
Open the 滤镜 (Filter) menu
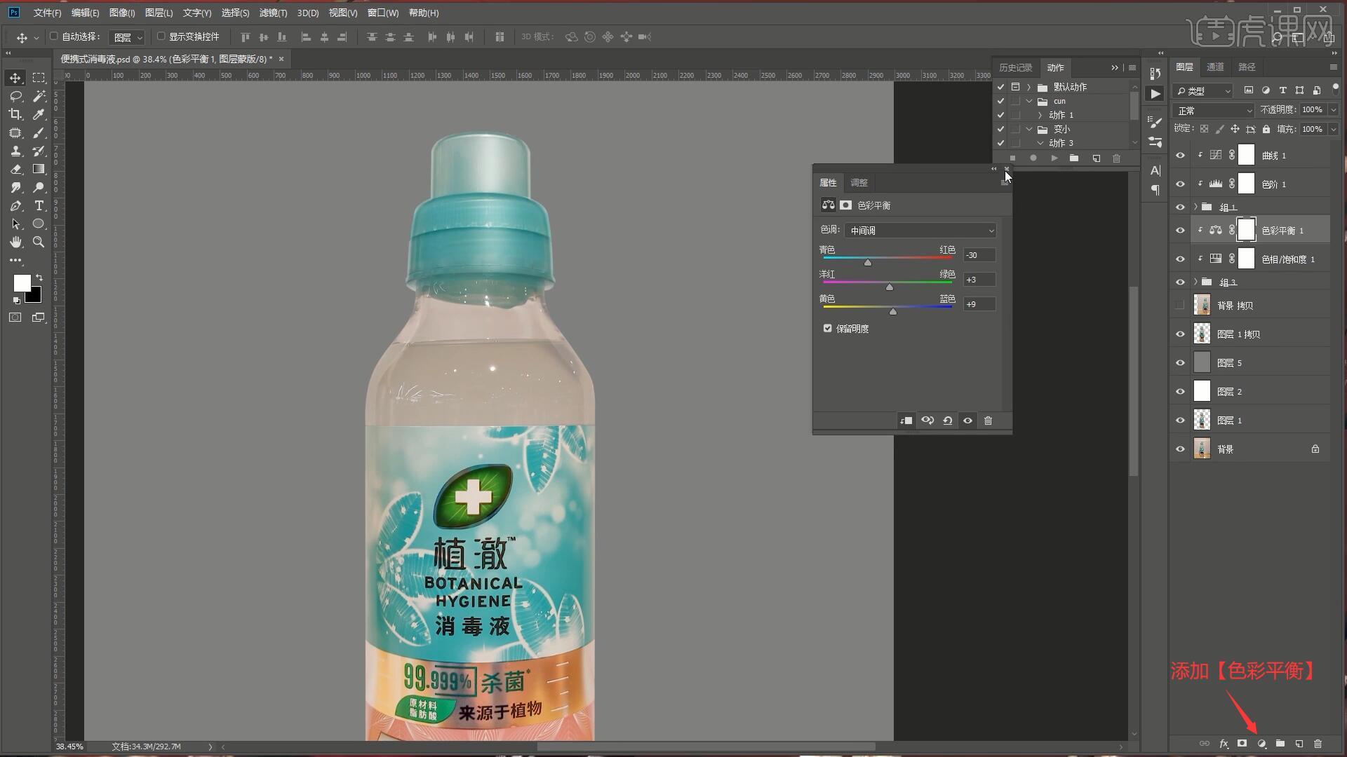(x=272, y=13)
